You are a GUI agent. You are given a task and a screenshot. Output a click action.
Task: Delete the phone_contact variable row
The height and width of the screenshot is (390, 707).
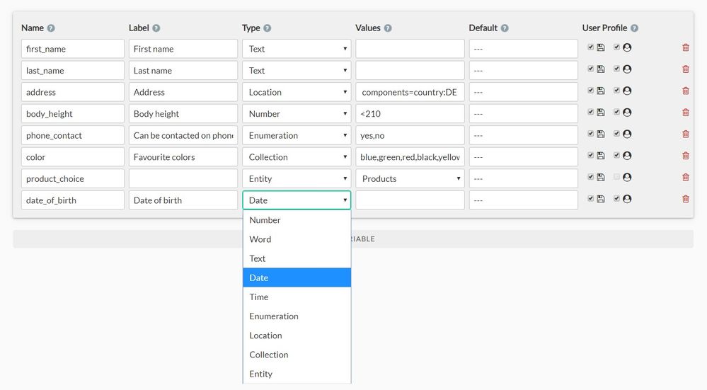pos(685,134)
